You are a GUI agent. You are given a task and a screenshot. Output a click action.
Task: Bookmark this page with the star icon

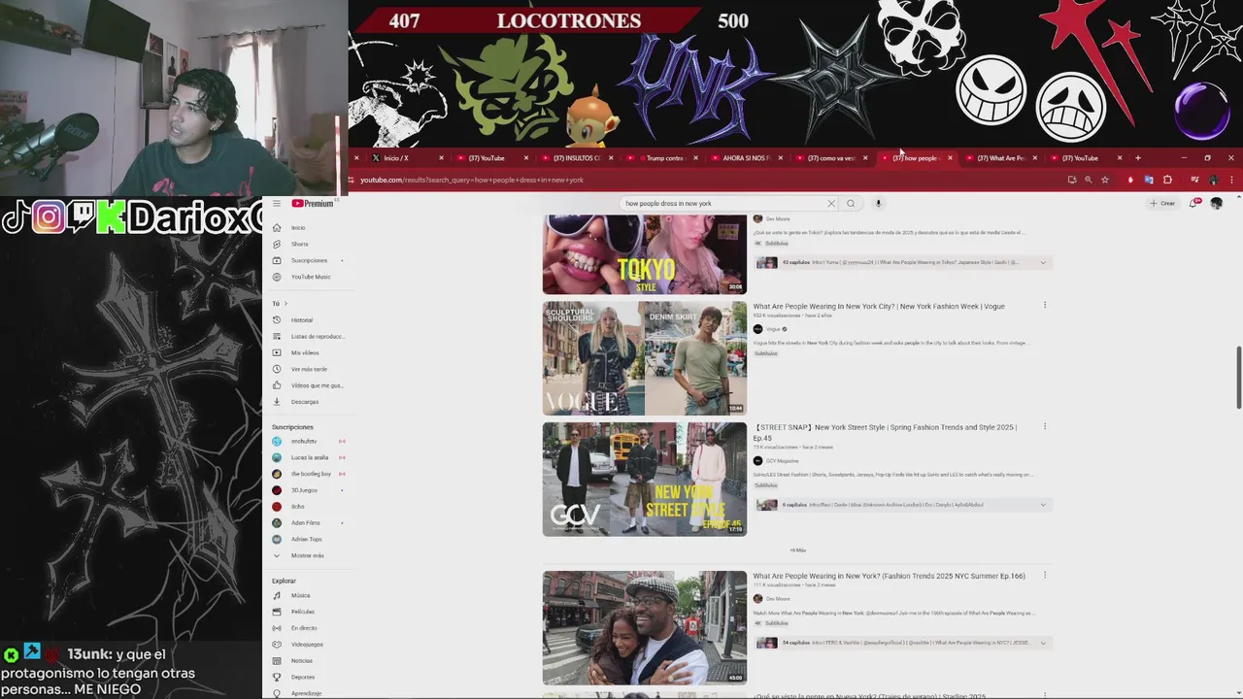[1105, 180]
